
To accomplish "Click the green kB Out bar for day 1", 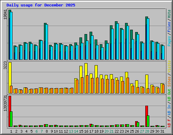I will pos(11,119).
